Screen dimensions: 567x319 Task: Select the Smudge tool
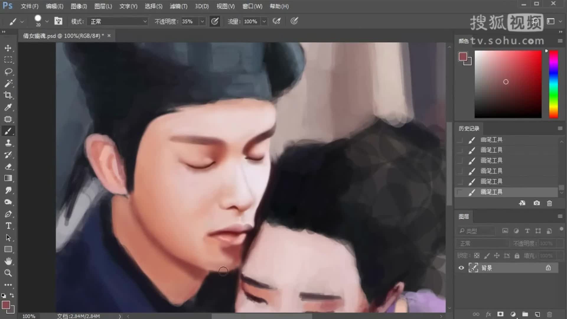(x=8, y=190)
